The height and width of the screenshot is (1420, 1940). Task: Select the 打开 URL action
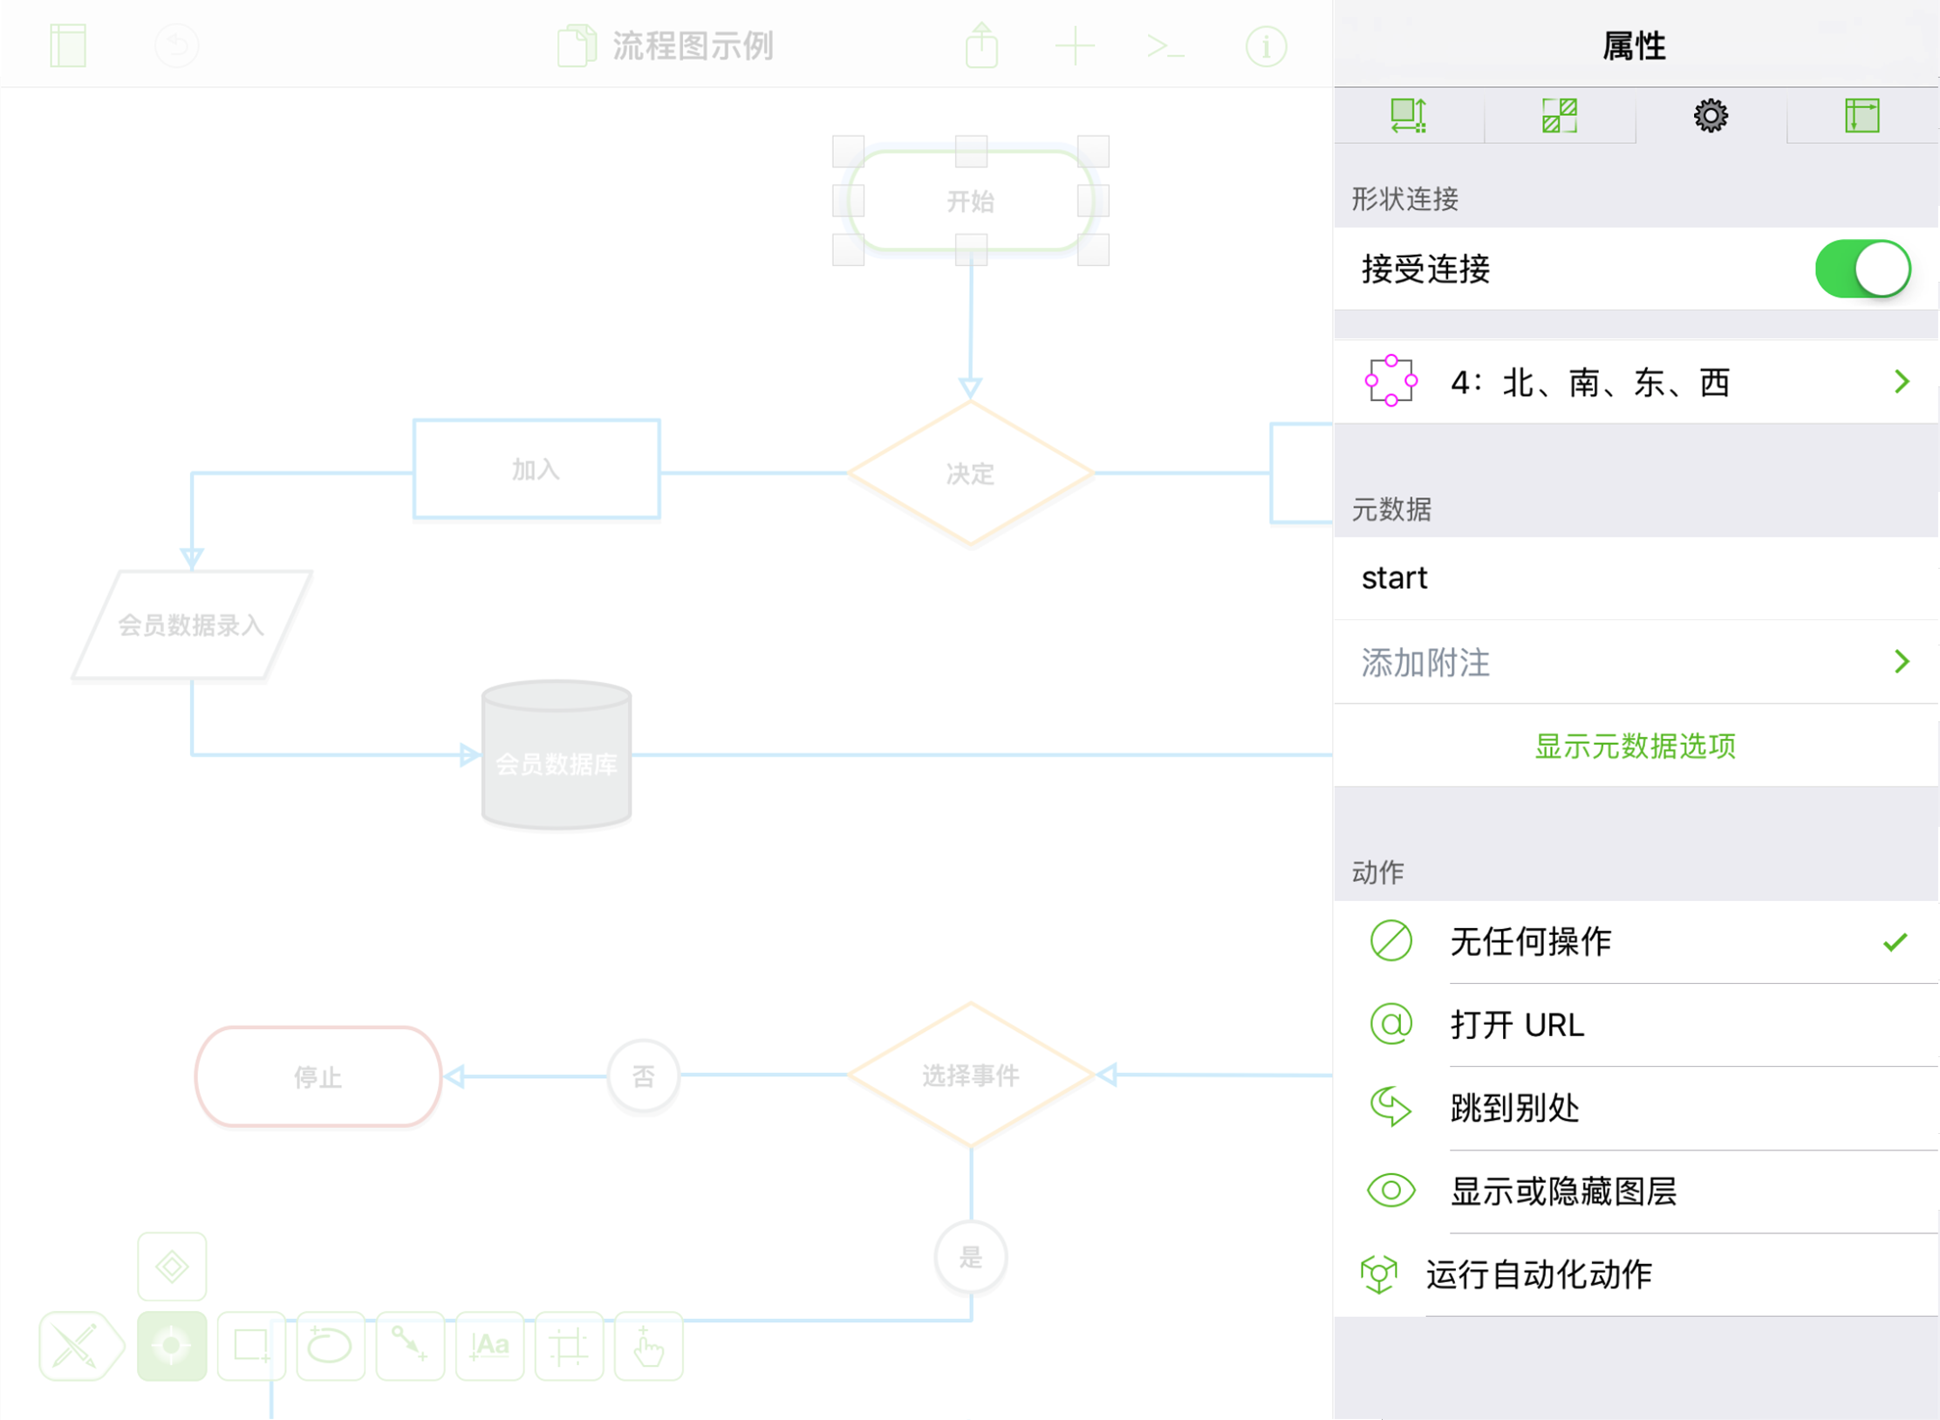[1636, 1025]
